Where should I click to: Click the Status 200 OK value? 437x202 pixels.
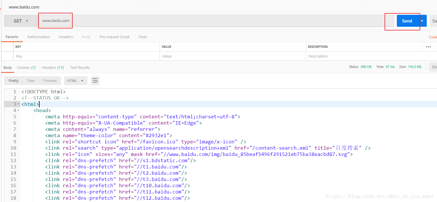(x=366, y=67)
